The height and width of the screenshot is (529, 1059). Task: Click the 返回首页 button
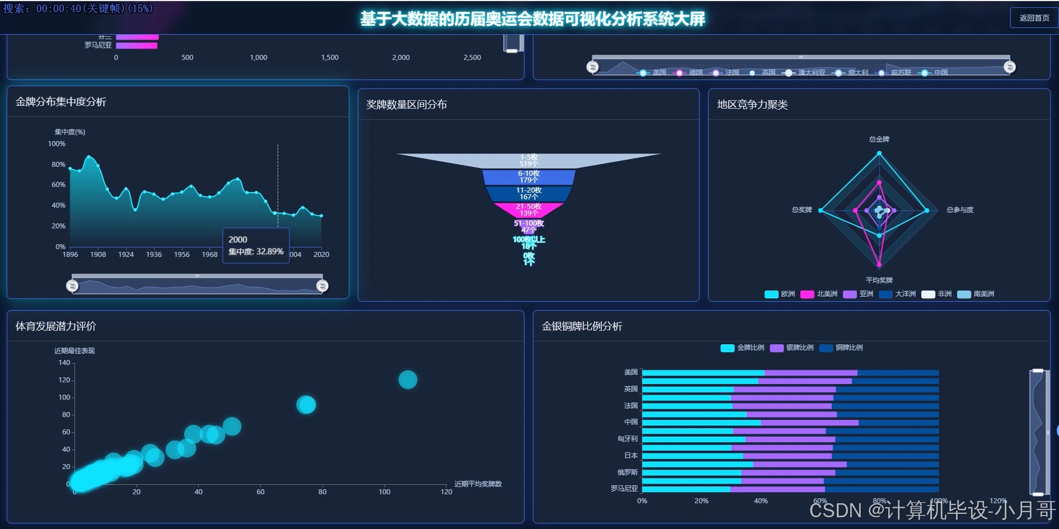(x=1033, y=17)
